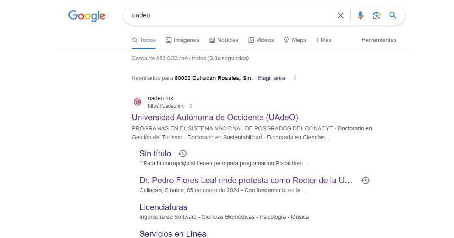
Task: Click inside the search field containing uadeo
Action: point(227,15)
